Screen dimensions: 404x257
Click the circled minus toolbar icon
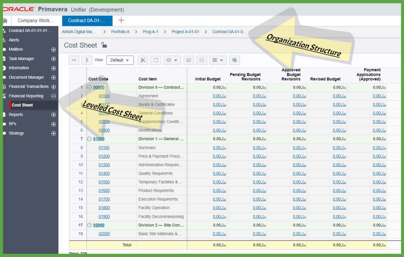[202, 60]
